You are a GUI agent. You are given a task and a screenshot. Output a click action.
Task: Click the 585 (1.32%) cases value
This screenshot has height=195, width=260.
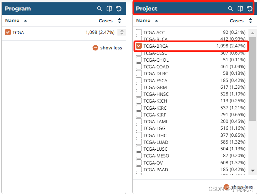(x=233, y=142)
